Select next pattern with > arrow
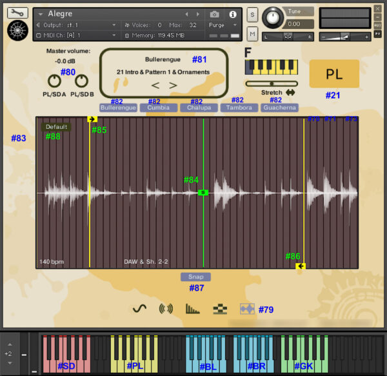The width and height of the screenshot is (387, 376). [x=173, y=85]
